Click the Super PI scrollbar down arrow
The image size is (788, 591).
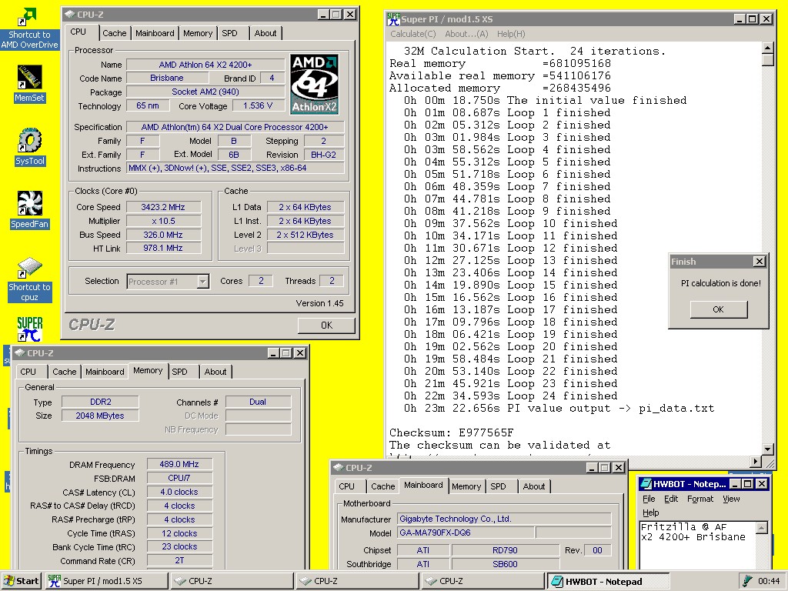pos(767,449)
